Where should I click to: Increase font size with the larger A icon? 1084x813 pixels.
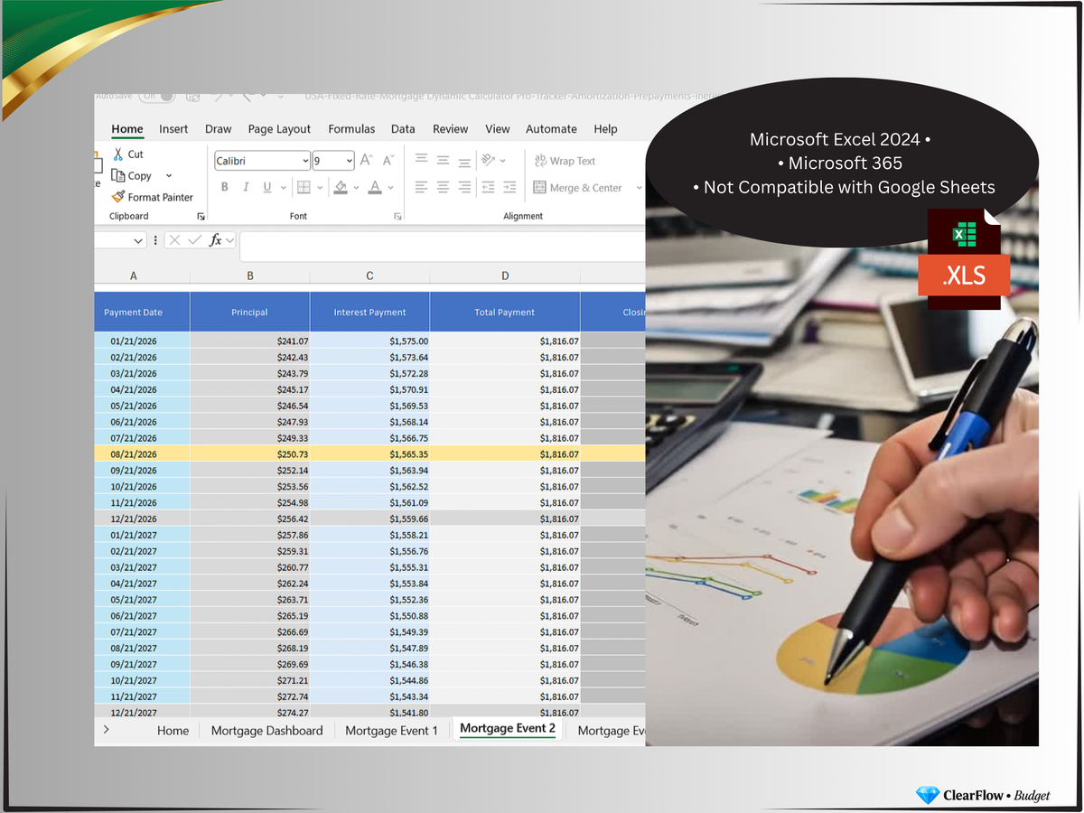click(367, 160)
